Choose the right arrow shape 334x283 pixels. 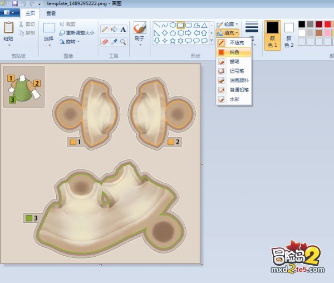pyautogui.click(x=189, y=33)
